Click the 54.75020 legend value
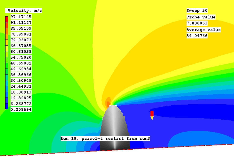This screenshot has width=234, height=157. coord(21,57)
